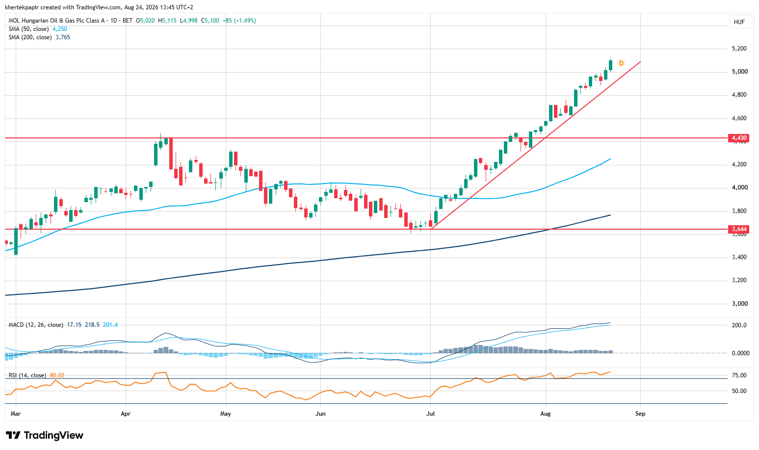The width and height of the screenshot is (759, 450).
Task: Open the TradingView logo at bottom left
Action: pyautogui.click(x=44, y=435)
